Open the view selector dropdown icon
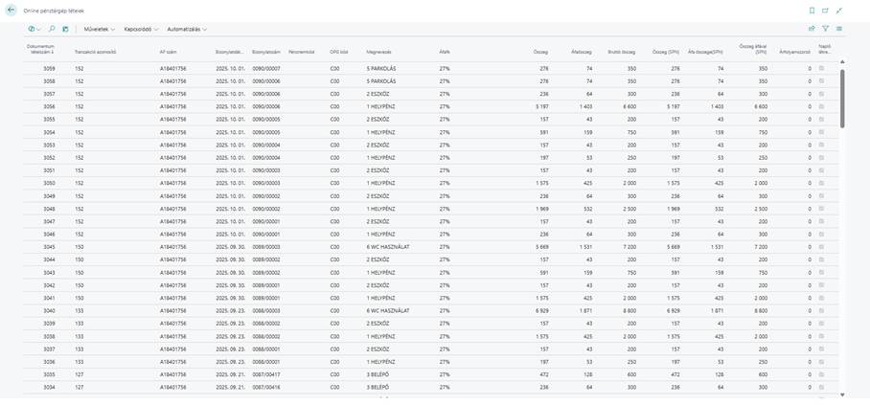Image resolution: width=870 pixels, height=405 pixels. [x=34, y=29]
